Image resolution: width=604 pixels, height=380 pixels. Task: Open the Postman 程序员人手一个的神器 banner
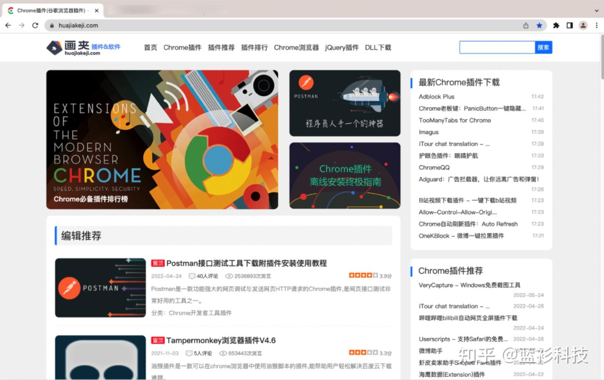[x=345, y=103]
